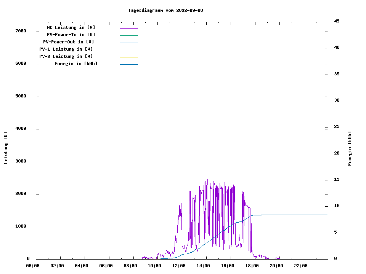The width and height of the screenshot is (366, 274).
Task: Click the Energie [kWh] right axis title
Action: pos(350,148)
